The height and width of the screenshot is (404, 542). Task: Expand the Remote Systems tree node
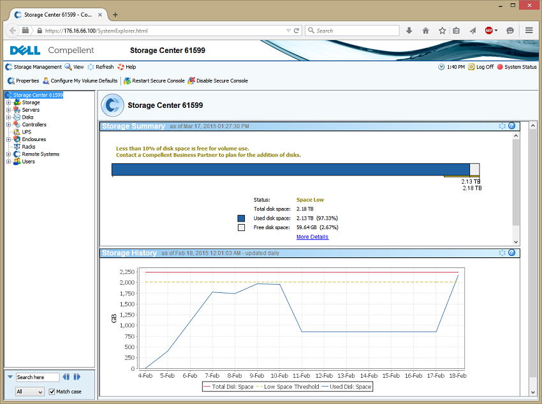[x=9, y=154]
